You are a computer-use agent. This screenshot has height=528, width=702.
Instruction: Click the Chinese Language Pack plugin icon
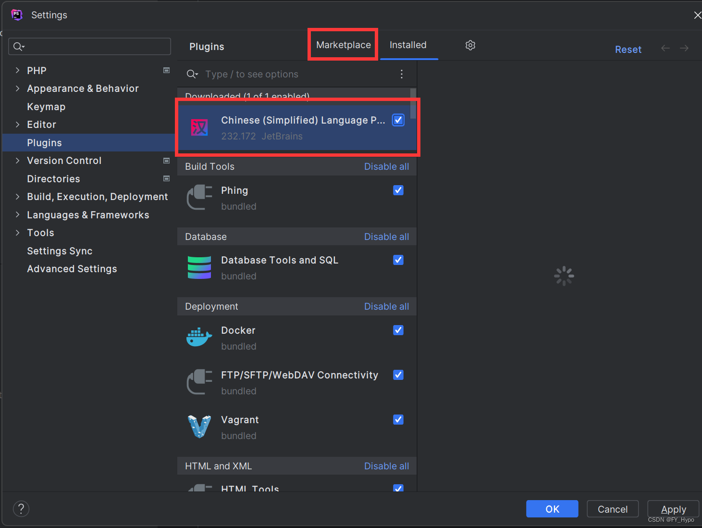pos(199,127)
